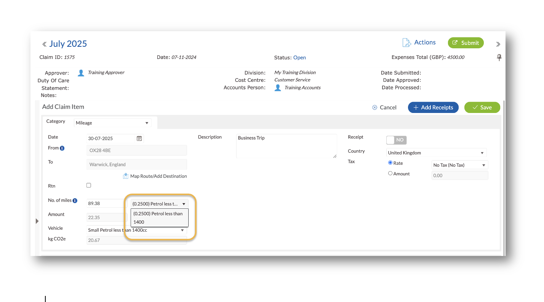Collapse the mileage rate Petrol dropdown
Viewport: 544px width, 302px height.
[x=159, y=204]
